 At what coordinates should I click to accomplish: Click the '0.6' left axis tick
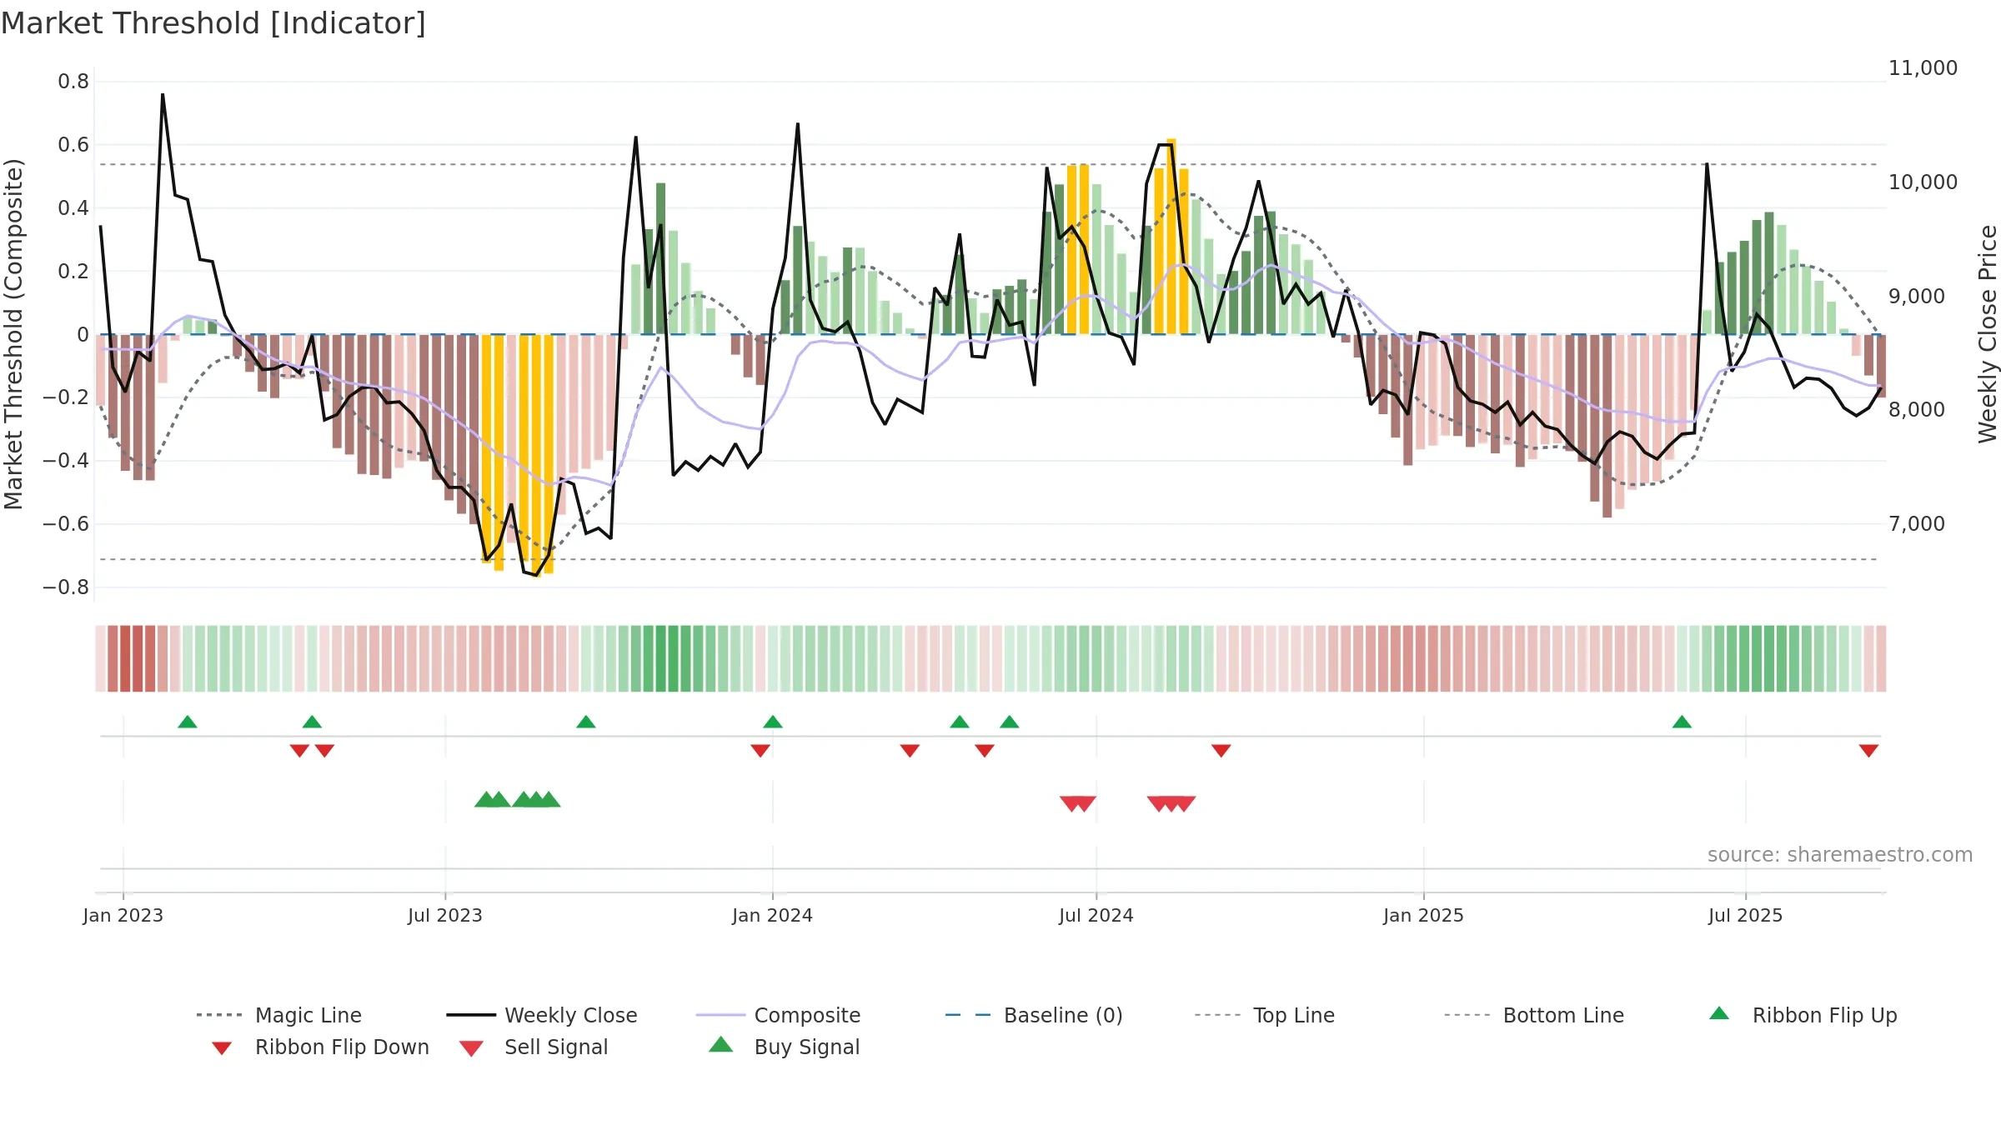coord(73,145)
